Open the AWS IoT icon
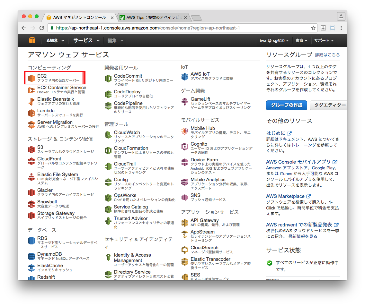This screenshot has height=306, width=365. tap(185, 76)
